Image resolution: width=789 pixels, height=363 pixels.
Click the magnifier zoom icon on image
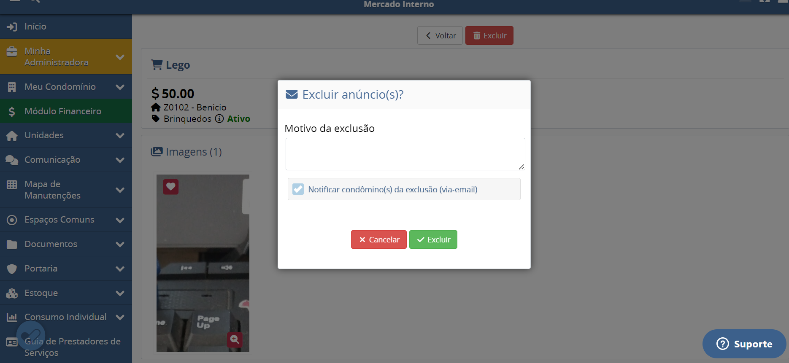[x=235, y=339]
